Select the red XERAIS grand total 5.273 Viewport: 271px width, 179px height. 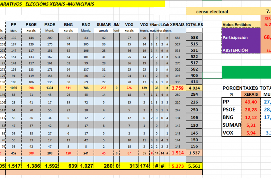tap(178, 166)
